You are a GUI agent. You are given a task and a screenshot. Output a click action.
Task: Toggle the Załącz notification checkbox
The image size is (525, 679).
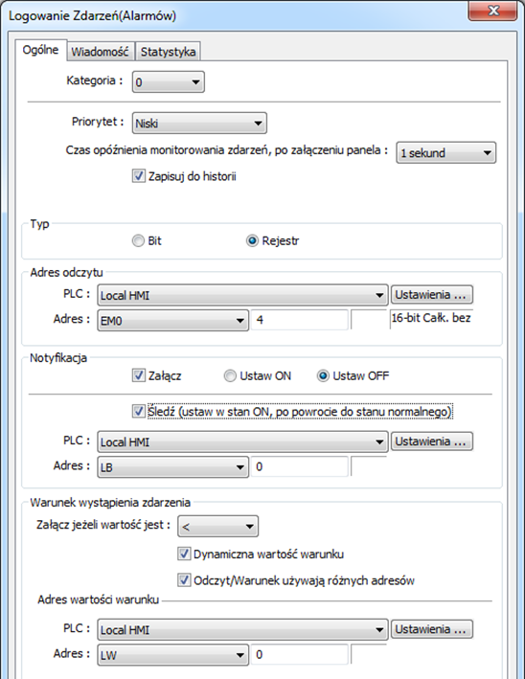coord(139,375)
